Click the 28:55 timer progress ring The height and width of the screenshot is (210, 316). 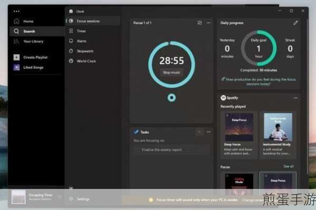click(172, 64)
